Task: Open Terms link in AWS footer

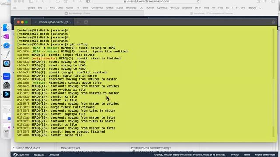Action: click(x=247, y=155)
